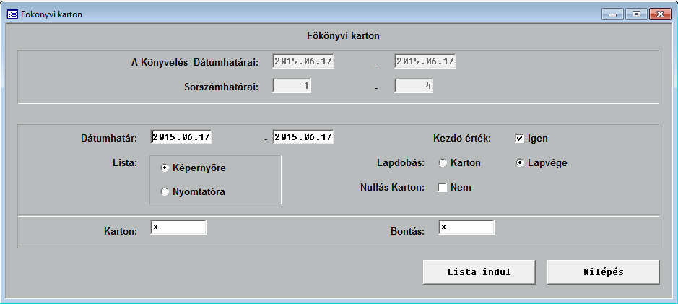The image size is (678, 304).
Task: Click the Fökönyvi karton heading text
Action: click(x=343, y=36)
